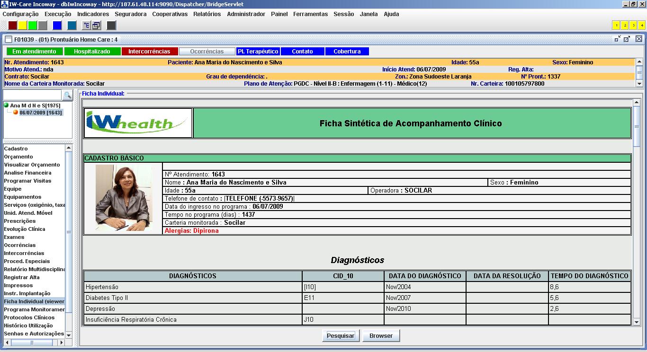Click yellow shortcut button 3
Viewport: 647px width, 352px height.
tap(633, 26)
